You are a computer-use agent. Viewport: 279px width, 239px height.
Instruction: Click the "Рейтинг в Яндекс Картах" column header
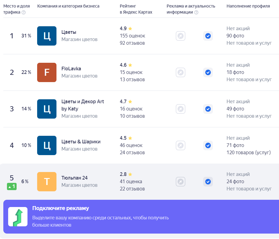tap(136, 9)
